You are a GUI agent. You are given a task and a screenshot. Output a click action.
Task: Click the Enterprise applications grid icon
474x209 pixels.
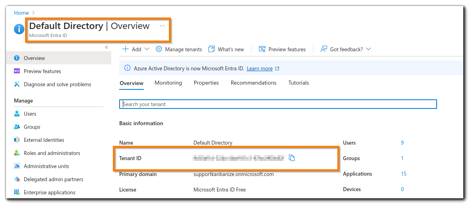[x=17, y=192]
